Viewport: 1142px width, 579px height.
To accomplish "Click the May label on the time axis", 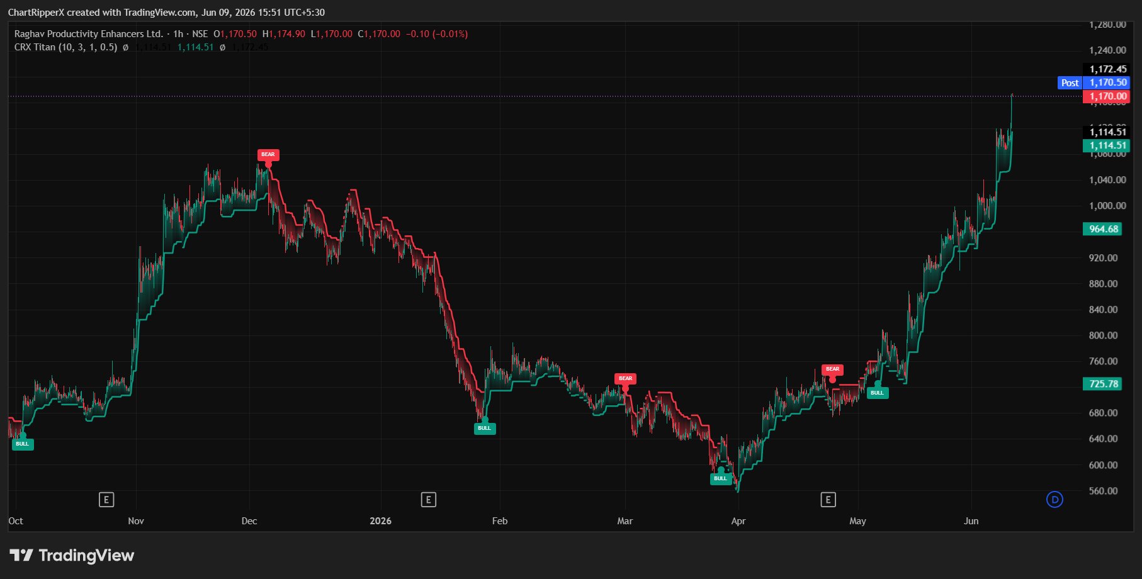I will pyautogui.click(x=857, y=521).
